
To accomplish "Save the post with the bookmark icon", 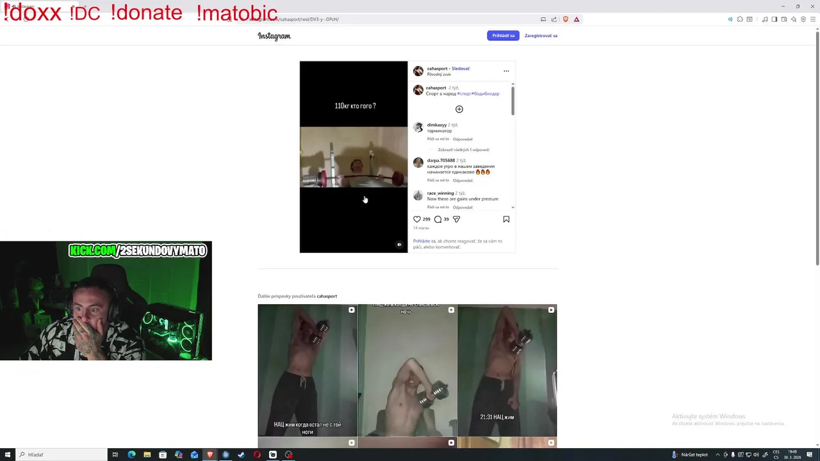I will click(506, 219).
